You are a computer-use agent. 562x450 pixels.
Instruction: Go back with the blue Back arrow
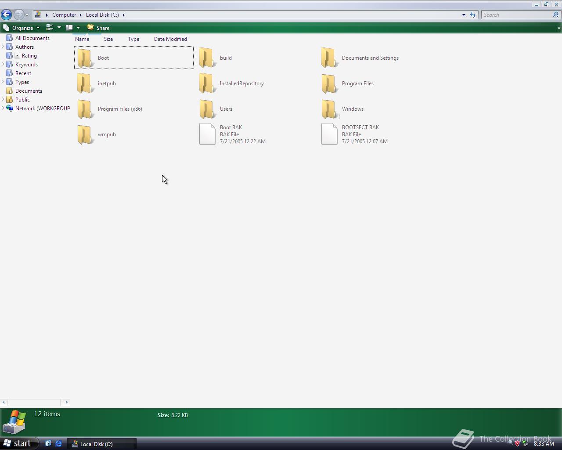(7, 15)
